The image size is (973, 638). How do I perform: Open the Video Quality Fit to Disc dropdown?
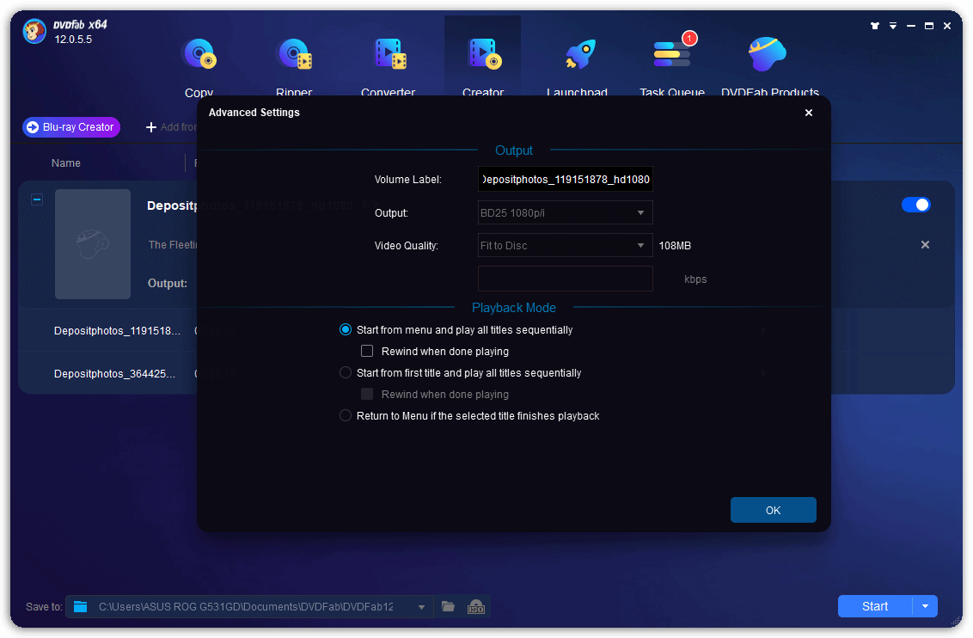[x=566, y=246]
